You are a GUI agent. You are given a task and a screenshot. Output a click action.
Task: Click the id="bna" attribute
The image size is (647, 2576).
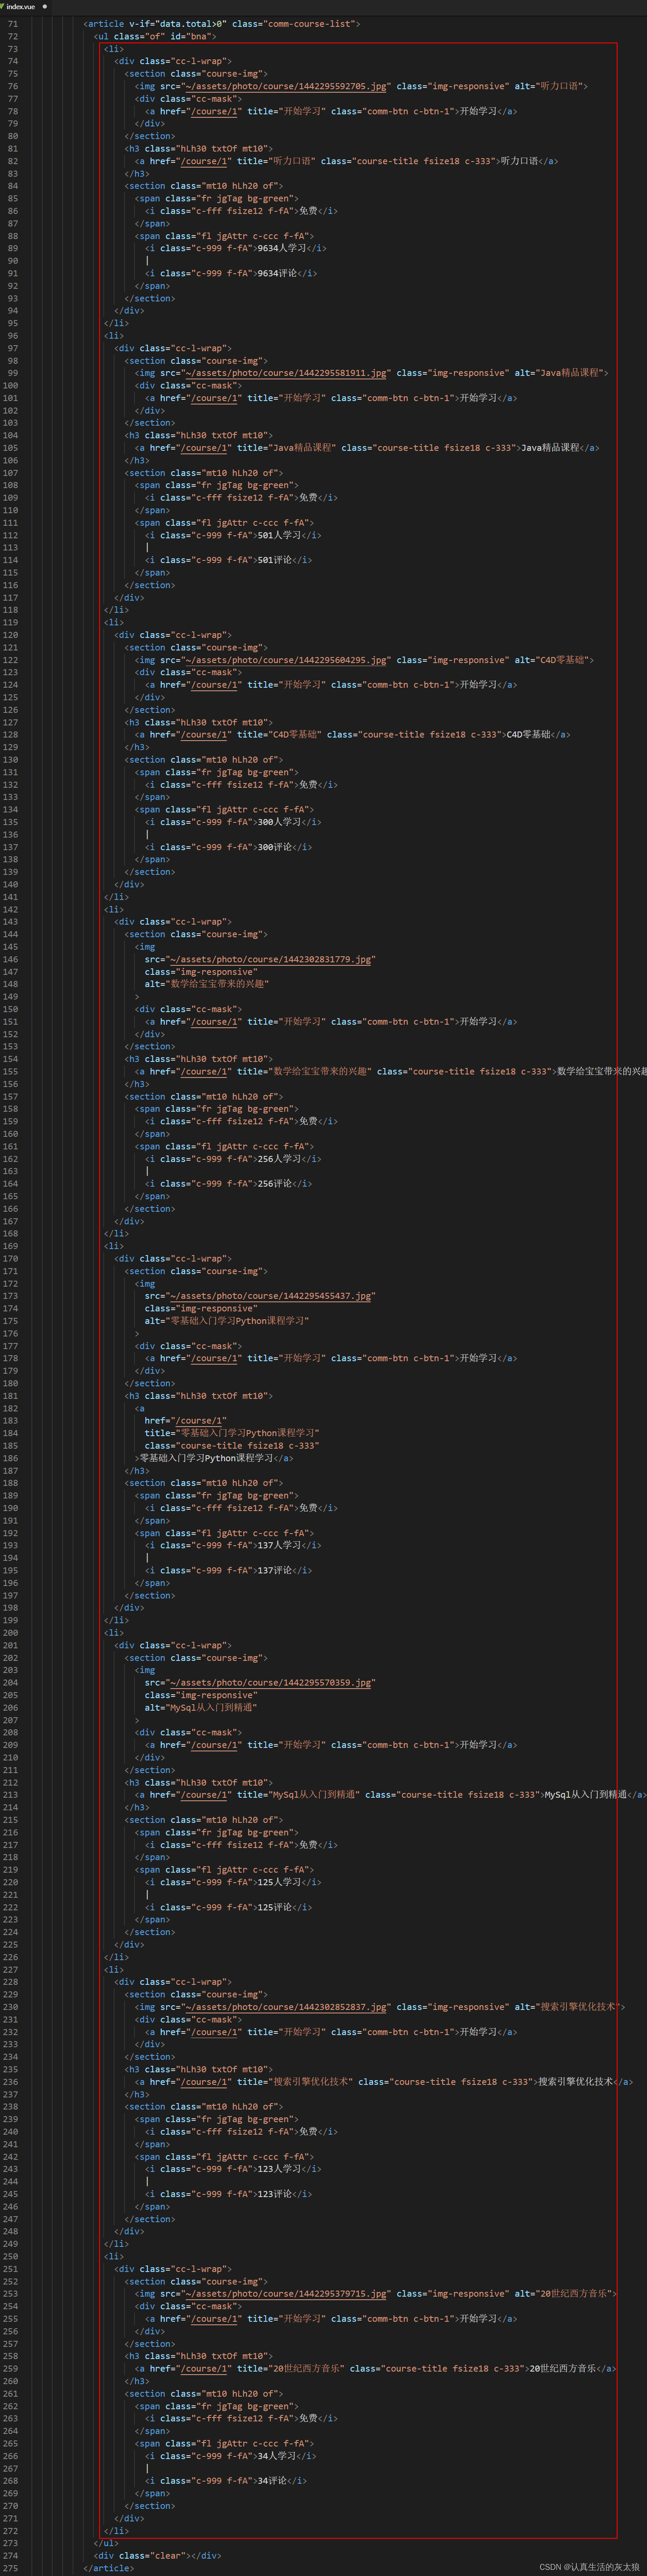pyautogui.click(x=191, y=36)
